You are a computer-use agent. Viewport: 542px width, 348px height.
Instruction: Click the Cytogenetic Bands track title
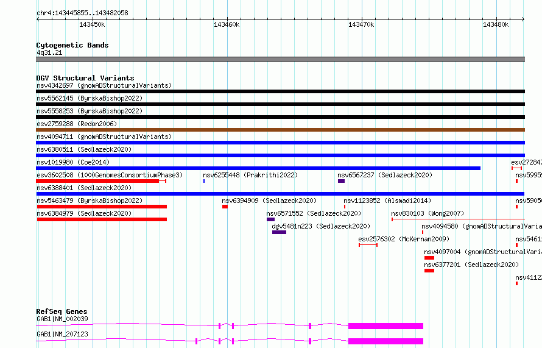click(x=72, y=45)
